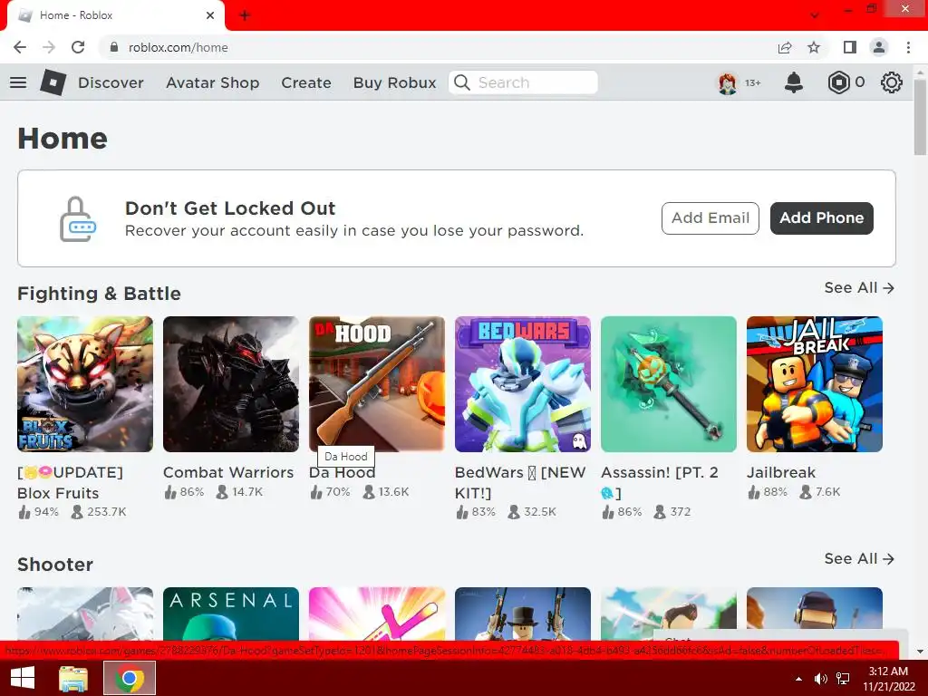Toggle the Chrome side panel
The height and width of the screenshot is (696, 928).
850,47
